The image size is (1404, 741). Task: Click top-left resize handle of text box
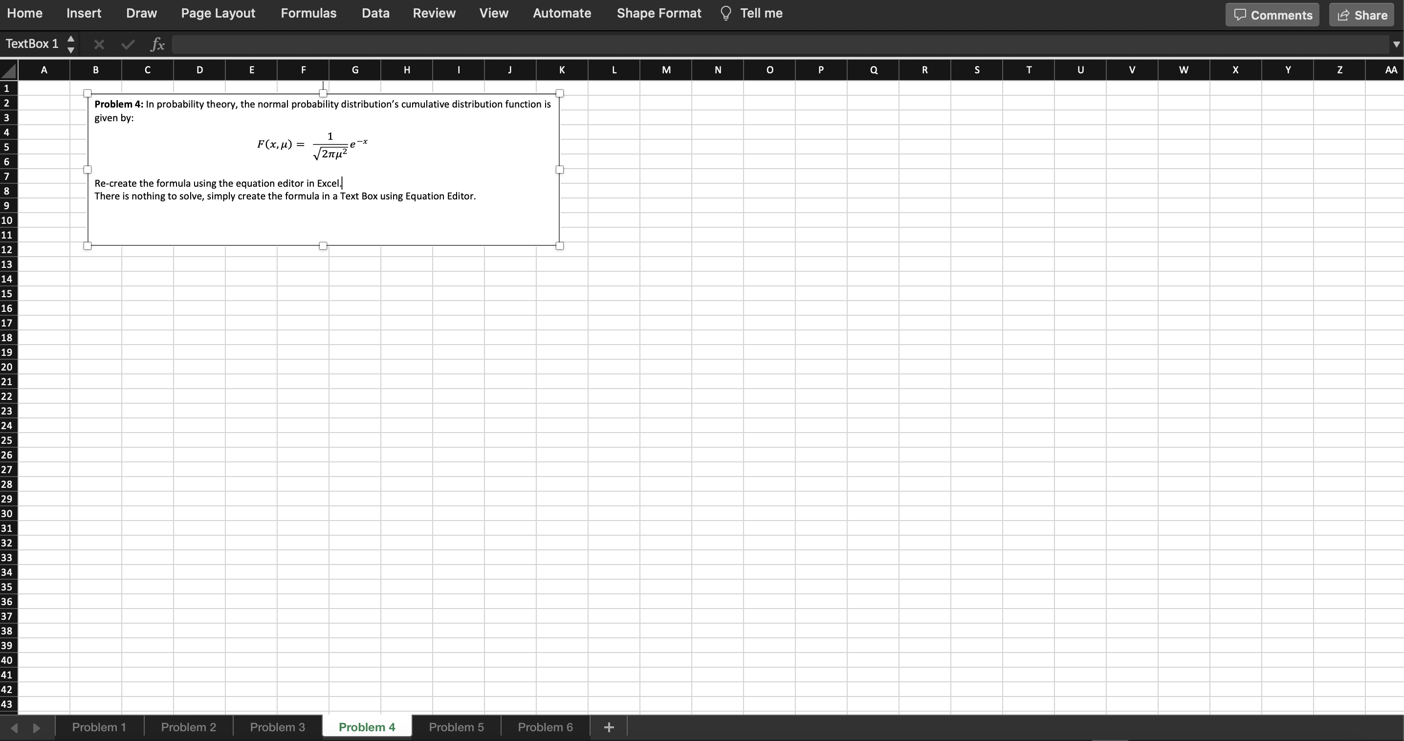87,93
